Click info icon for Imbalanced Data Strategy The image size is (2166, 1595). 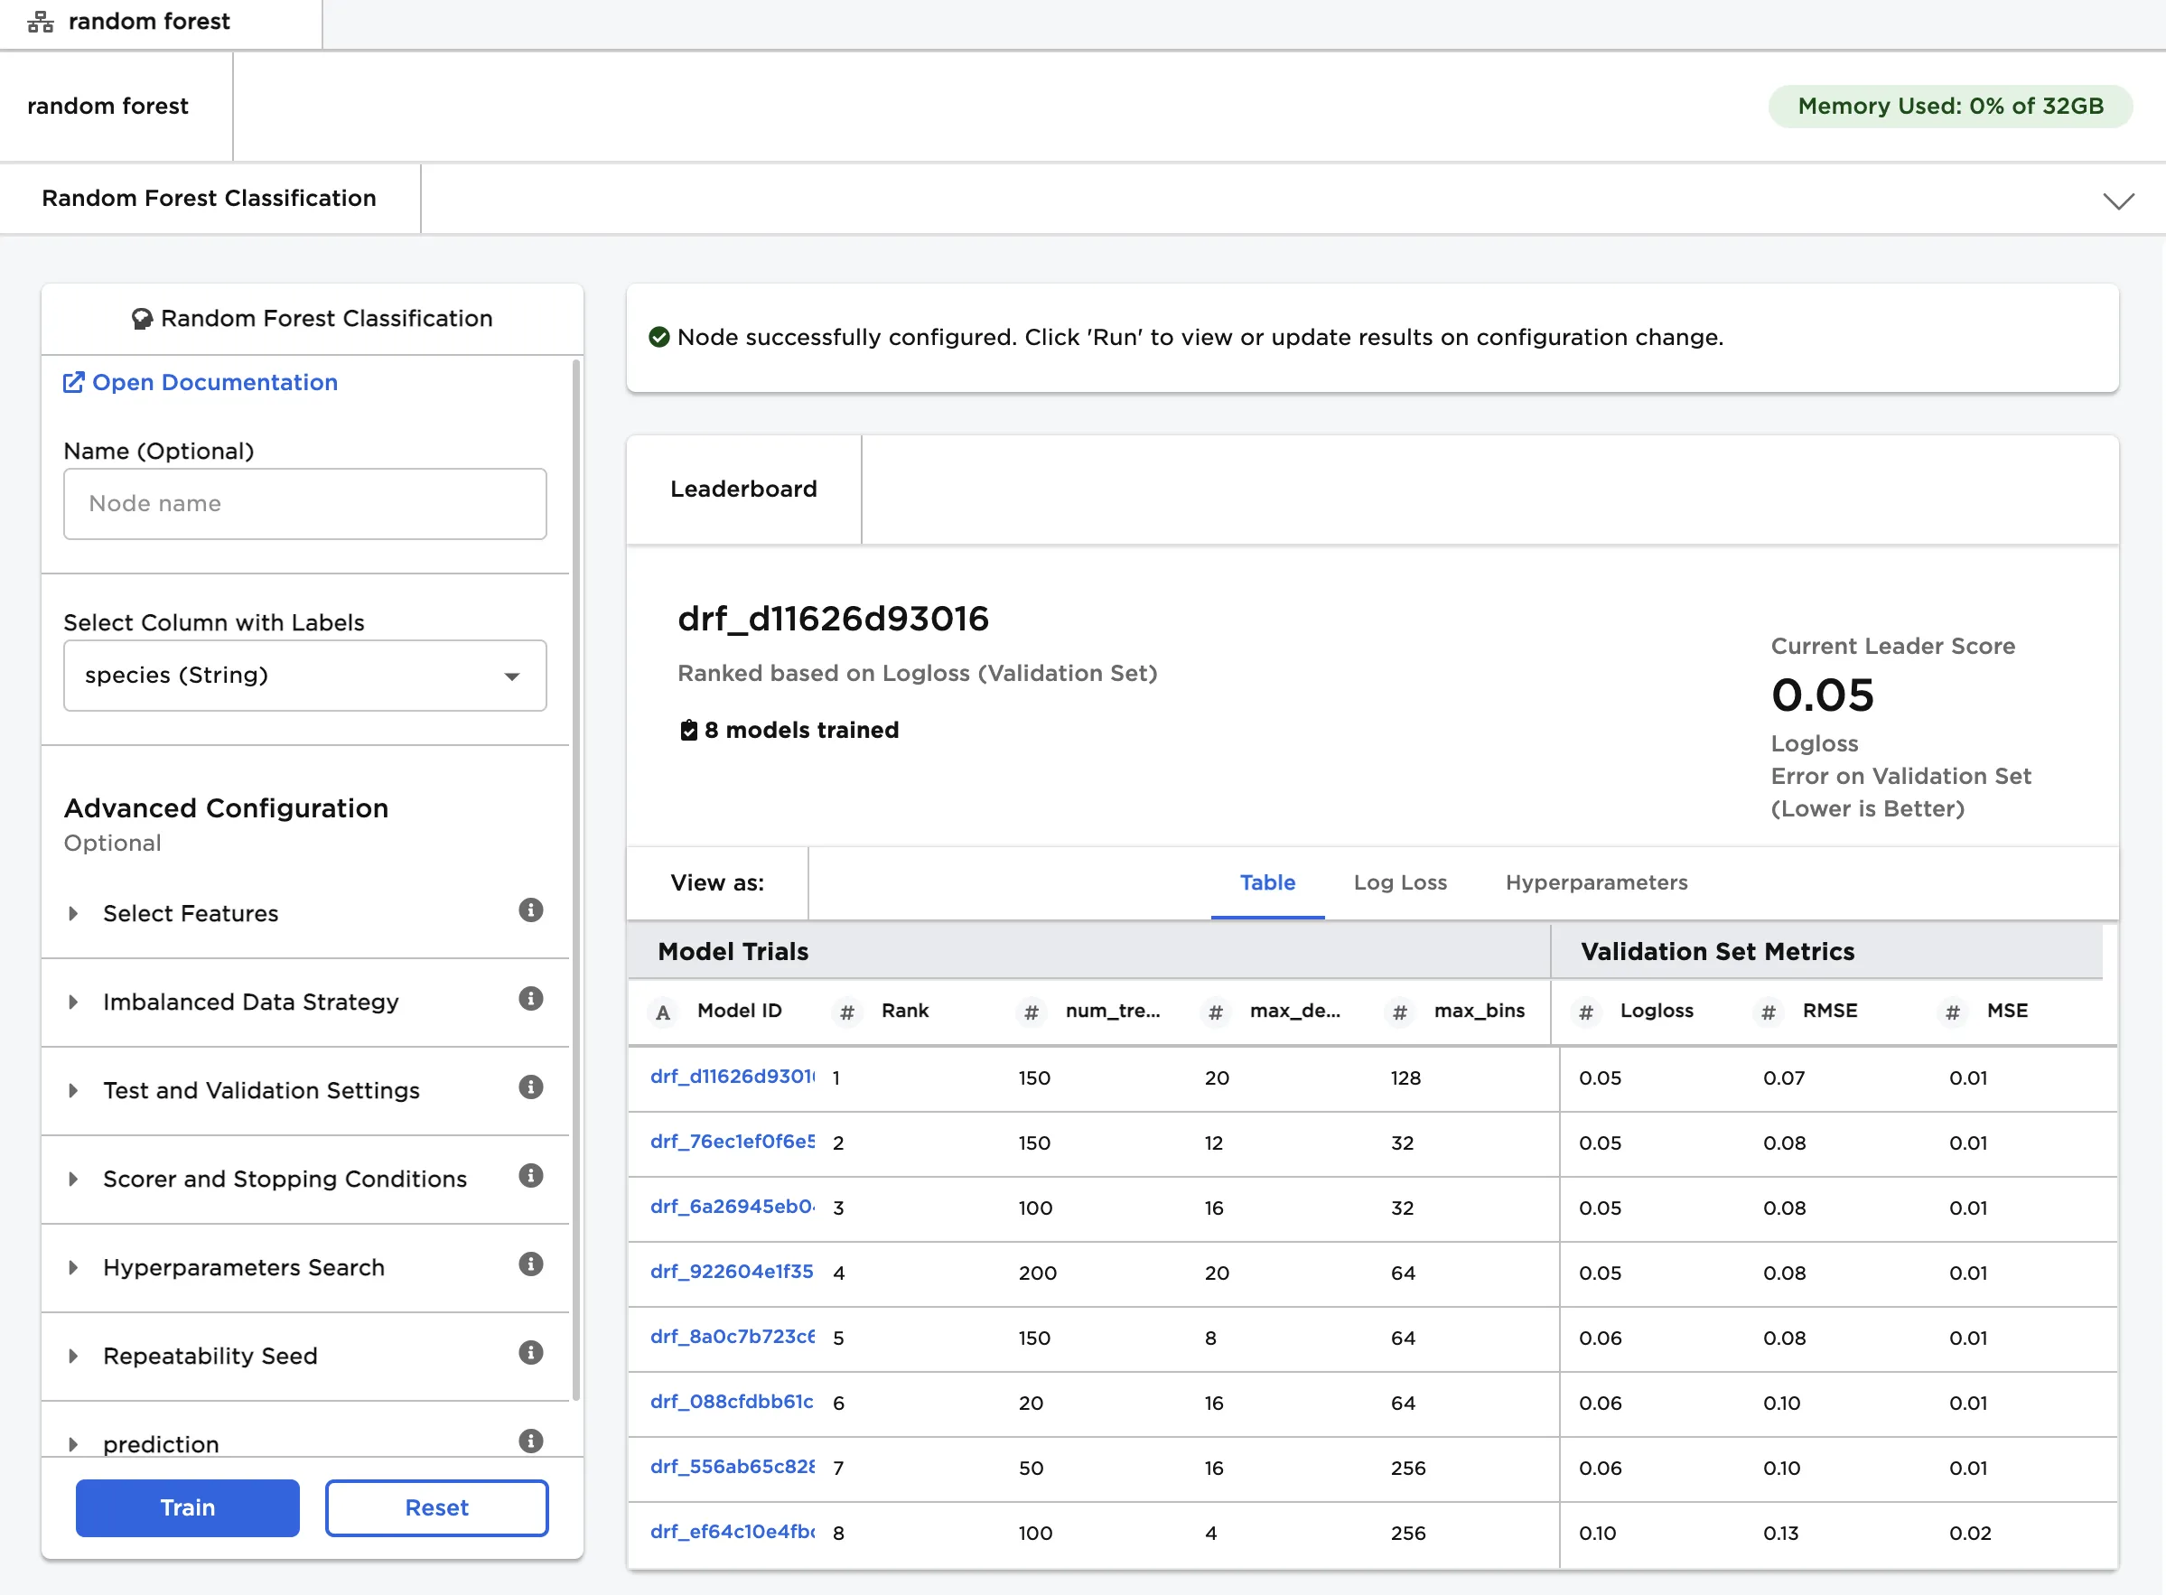click(x=530, y=999)
